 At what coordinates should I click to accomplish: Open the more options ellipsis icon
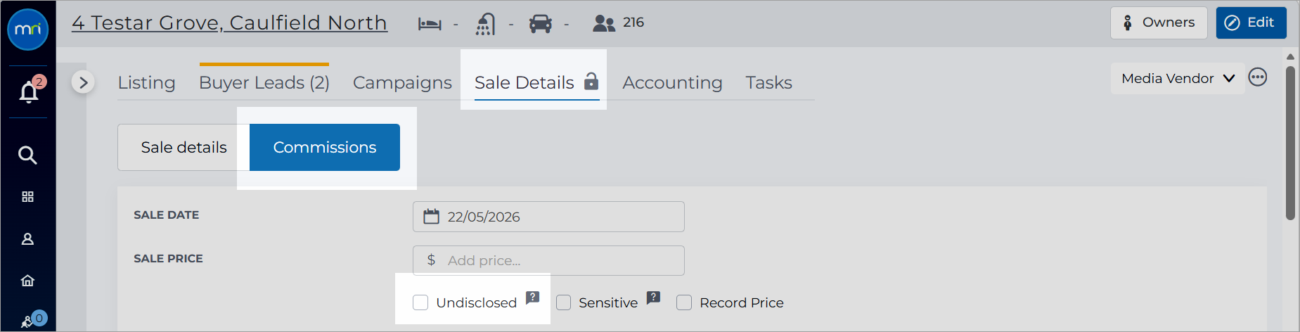click(1258, 77)
